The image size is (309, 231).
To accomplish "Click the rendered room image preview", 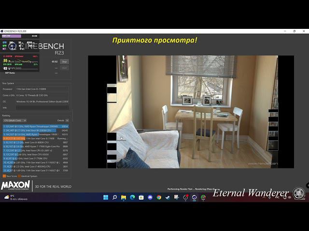I will pos(191,112).
